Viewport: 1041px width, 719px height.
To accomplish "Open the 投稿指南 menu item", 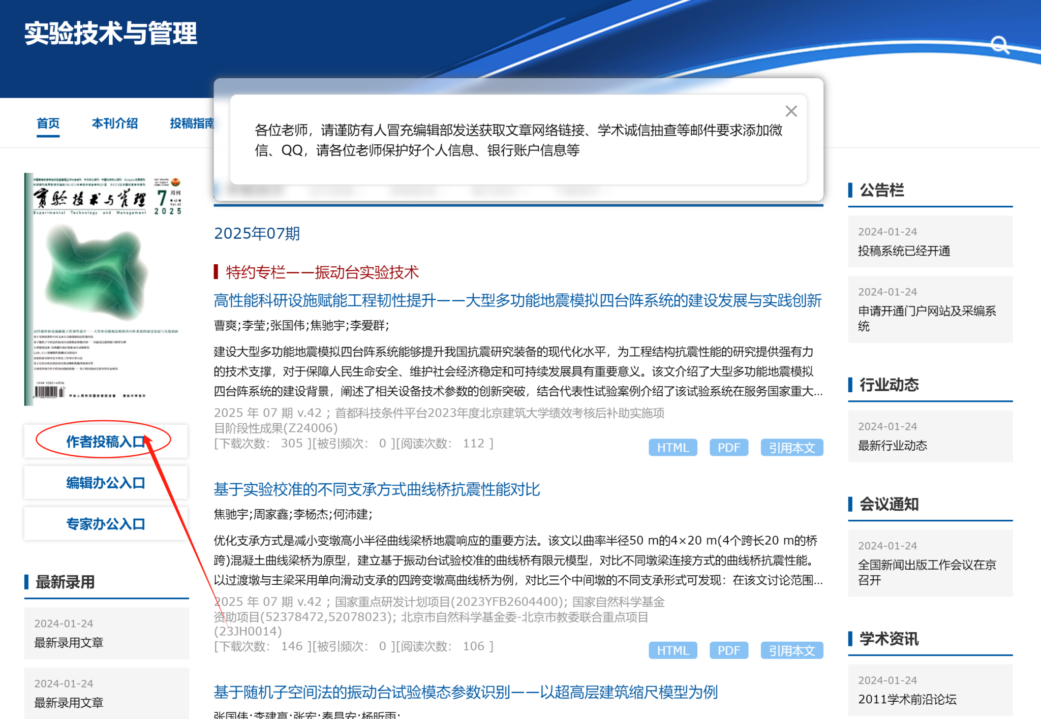I will (x=192, y=123).
